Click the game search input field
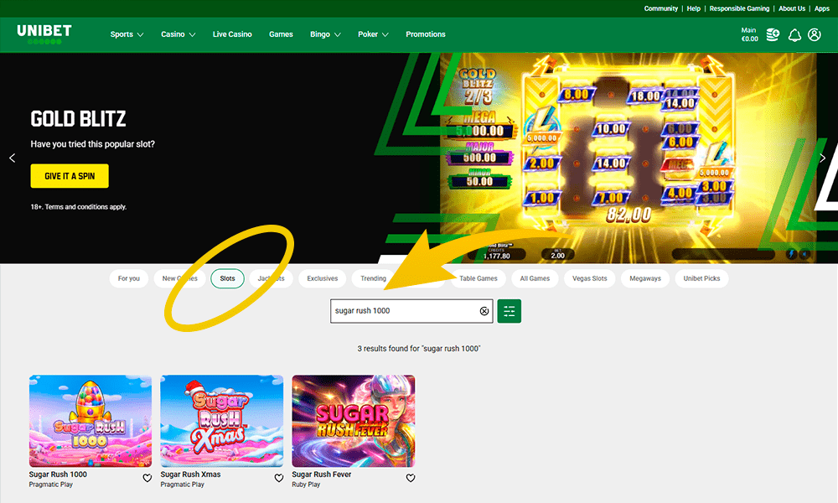Viewport: 838px width, 503px height. [402, 311]
